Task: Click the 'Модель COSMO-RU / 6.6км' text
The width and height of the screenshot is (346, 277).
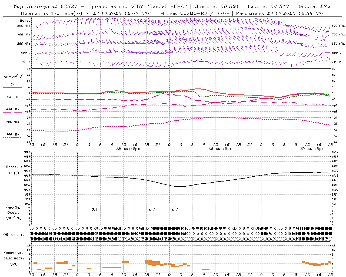Action: click(x=195, y=13)
